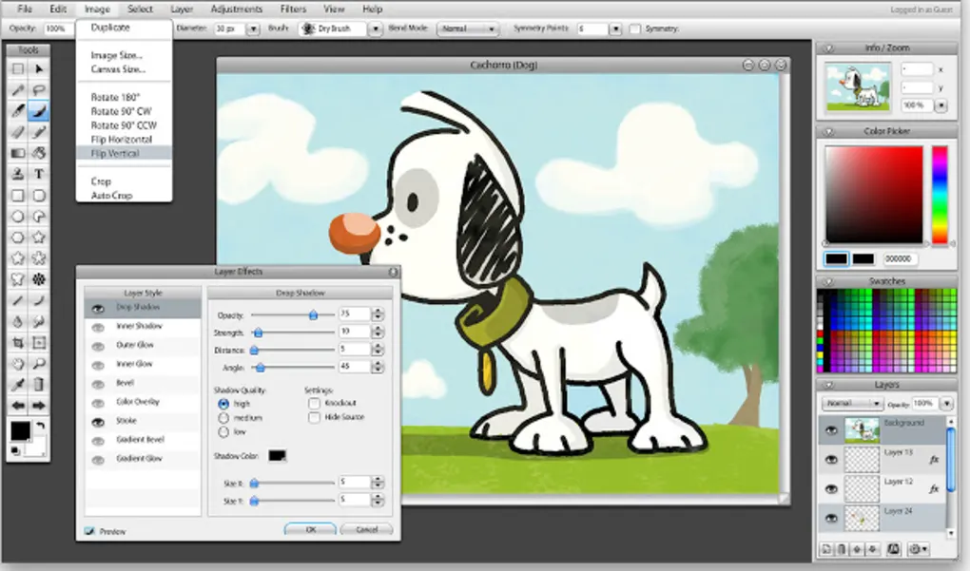Select the T text tool
Viewport: 970px width, 571px height.
pos(39,174)
